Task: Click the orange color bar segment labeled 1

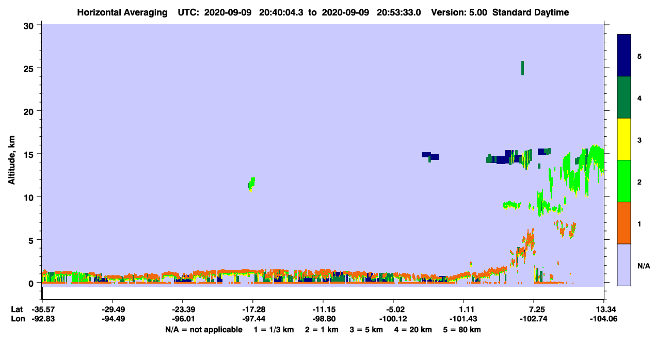Action: (x=624, y=223)
